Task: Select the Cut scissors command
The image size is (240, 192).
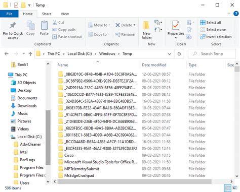Action: 58,23
